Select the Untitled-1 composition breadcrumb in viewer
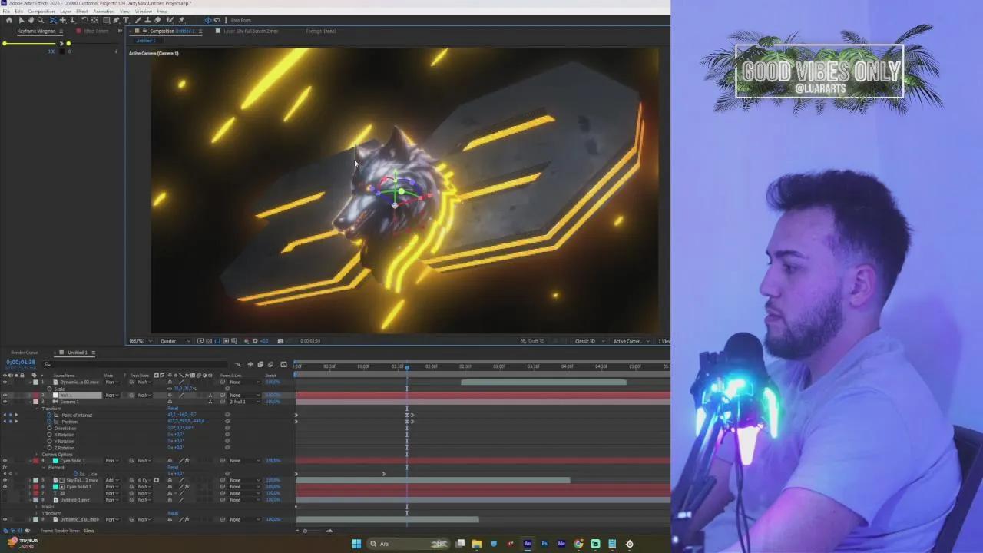This screenshot has width=983, height=553. [x=145, y=41]
